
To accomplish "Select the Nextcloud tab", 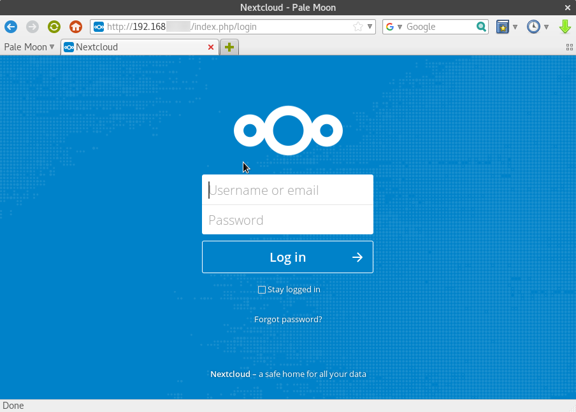I will coord(140,47).
